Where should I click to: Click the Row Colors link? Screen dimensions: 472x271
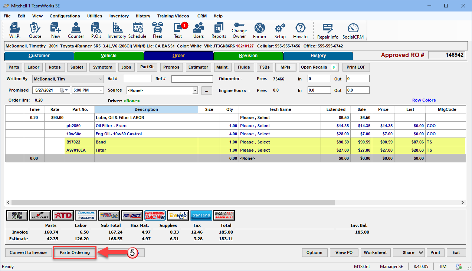coord(424,100)
